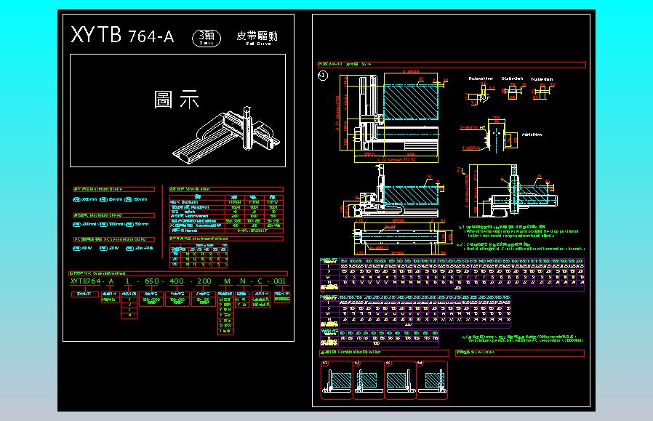
Task: Click the A3 combination thumbnail
Action: [401, 380]
